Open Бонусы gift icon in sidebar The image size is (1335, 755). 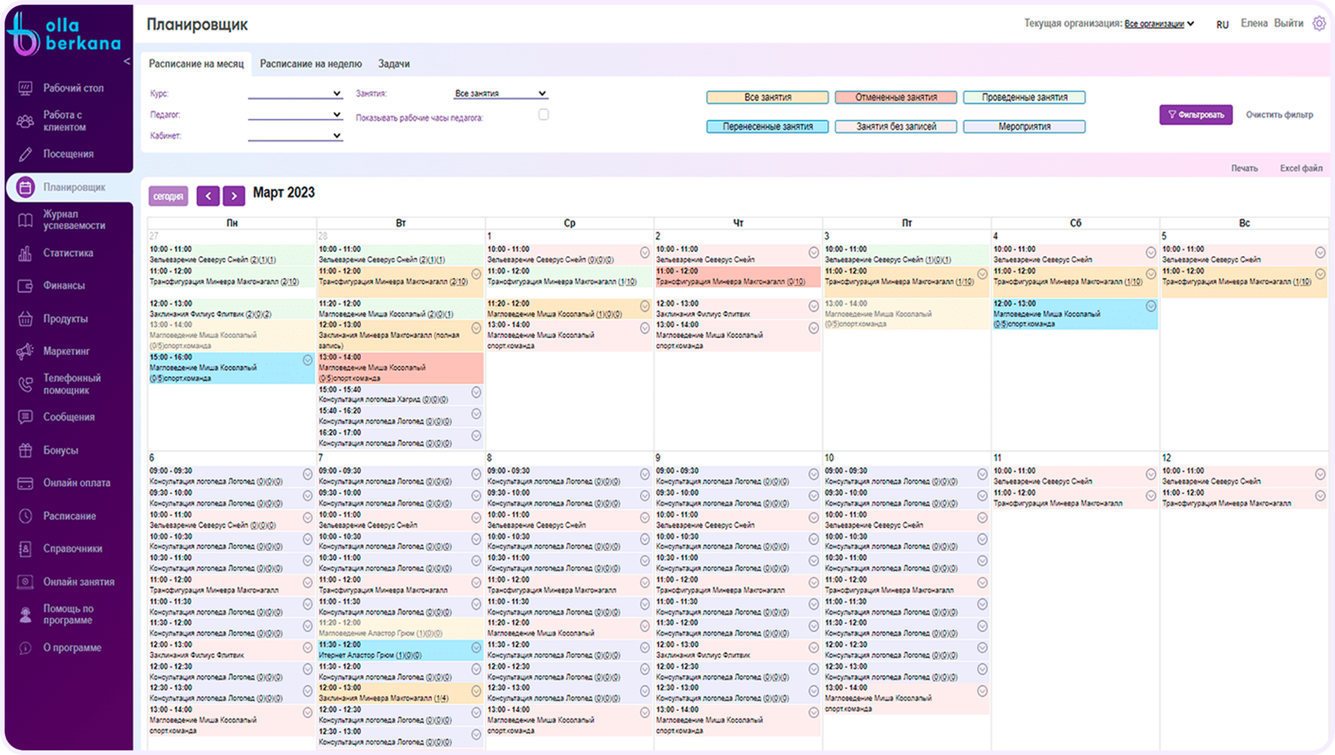click(25, 450)
